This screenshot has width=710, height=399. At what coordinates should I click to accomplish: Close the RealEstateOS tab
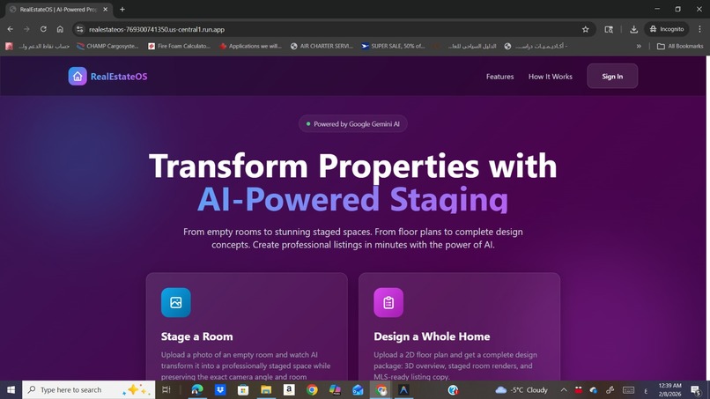(x=105, y=9)
